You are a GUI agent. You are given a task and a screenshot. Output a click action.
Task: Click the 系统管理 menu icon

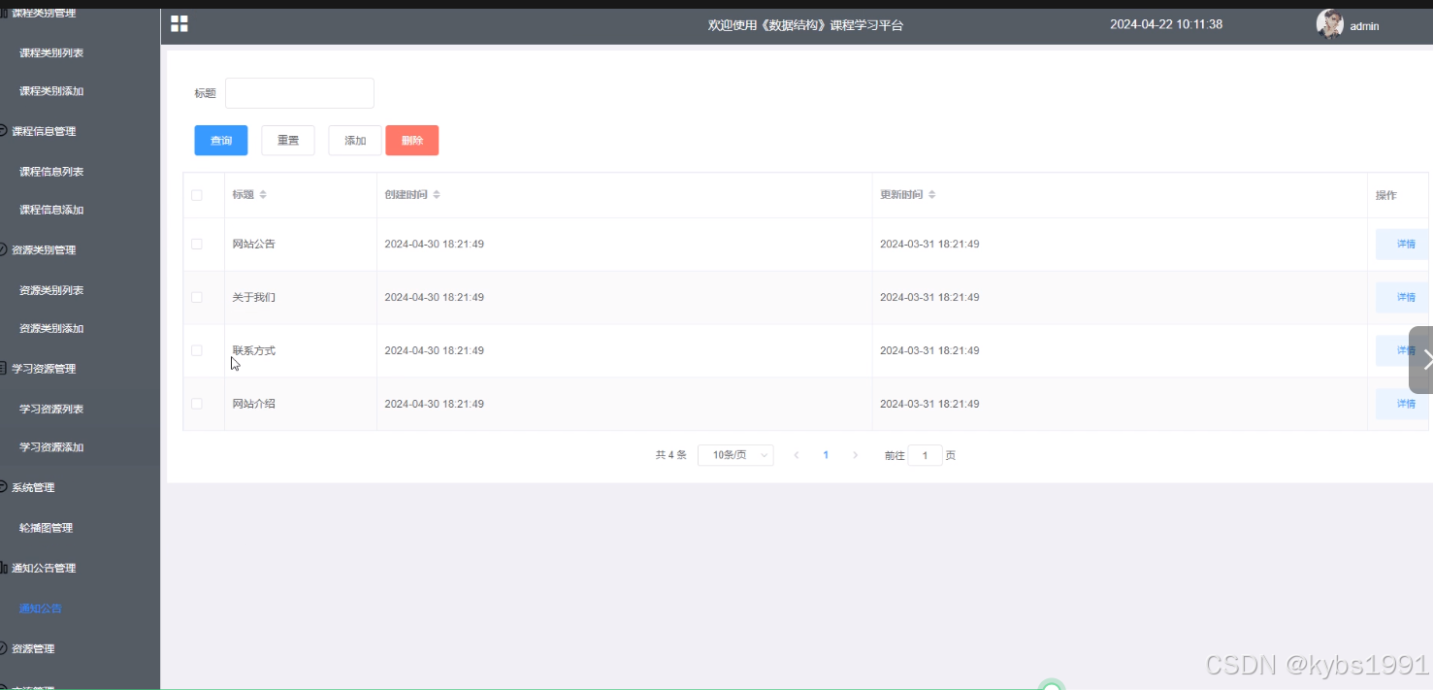4,487
